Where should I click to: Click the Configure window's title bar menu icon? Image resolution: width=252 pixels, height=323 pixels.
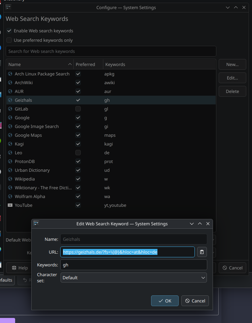click(9, 7)
